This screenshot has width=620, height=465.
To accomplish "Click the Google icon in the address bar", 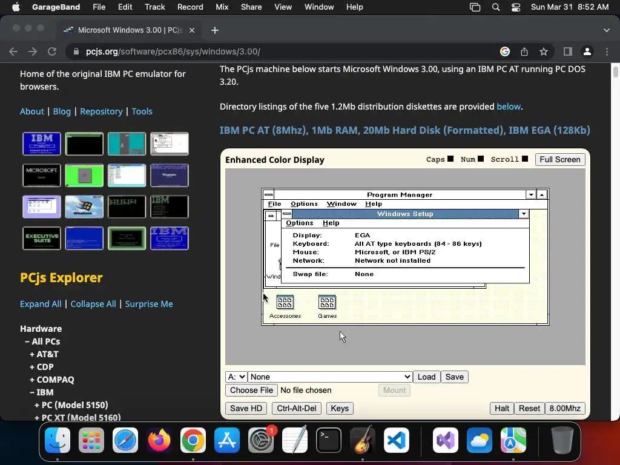I will (505, 51).
